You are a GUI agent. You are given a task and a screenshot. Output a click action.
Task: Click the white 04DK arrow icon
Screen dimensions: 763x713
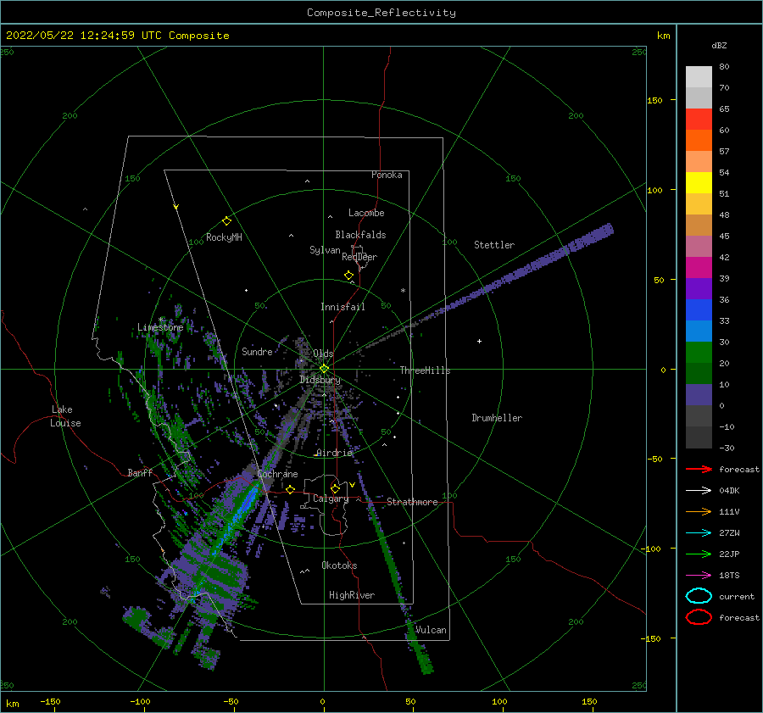[699, 490]
